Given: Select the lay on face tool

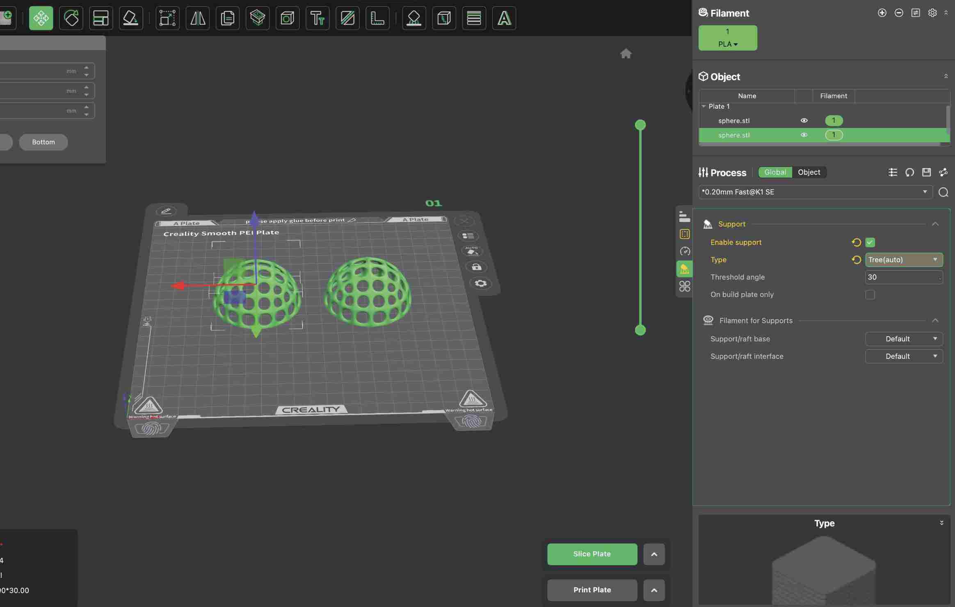Looking at the screenshot, I should [x=131, y=18].
